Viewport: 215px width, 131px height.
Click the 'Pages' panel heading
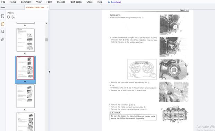click(x=10, y=13)
